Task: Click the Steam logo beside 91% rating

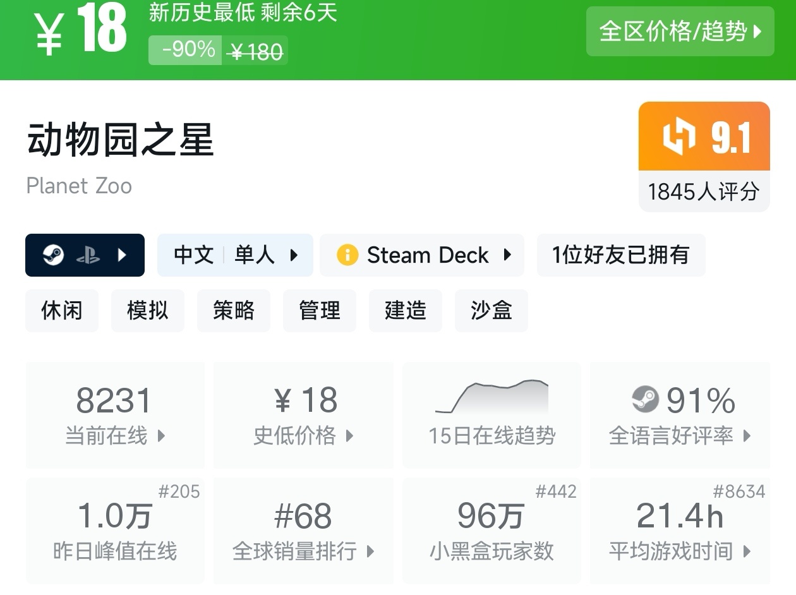Action: coord(645,399)
